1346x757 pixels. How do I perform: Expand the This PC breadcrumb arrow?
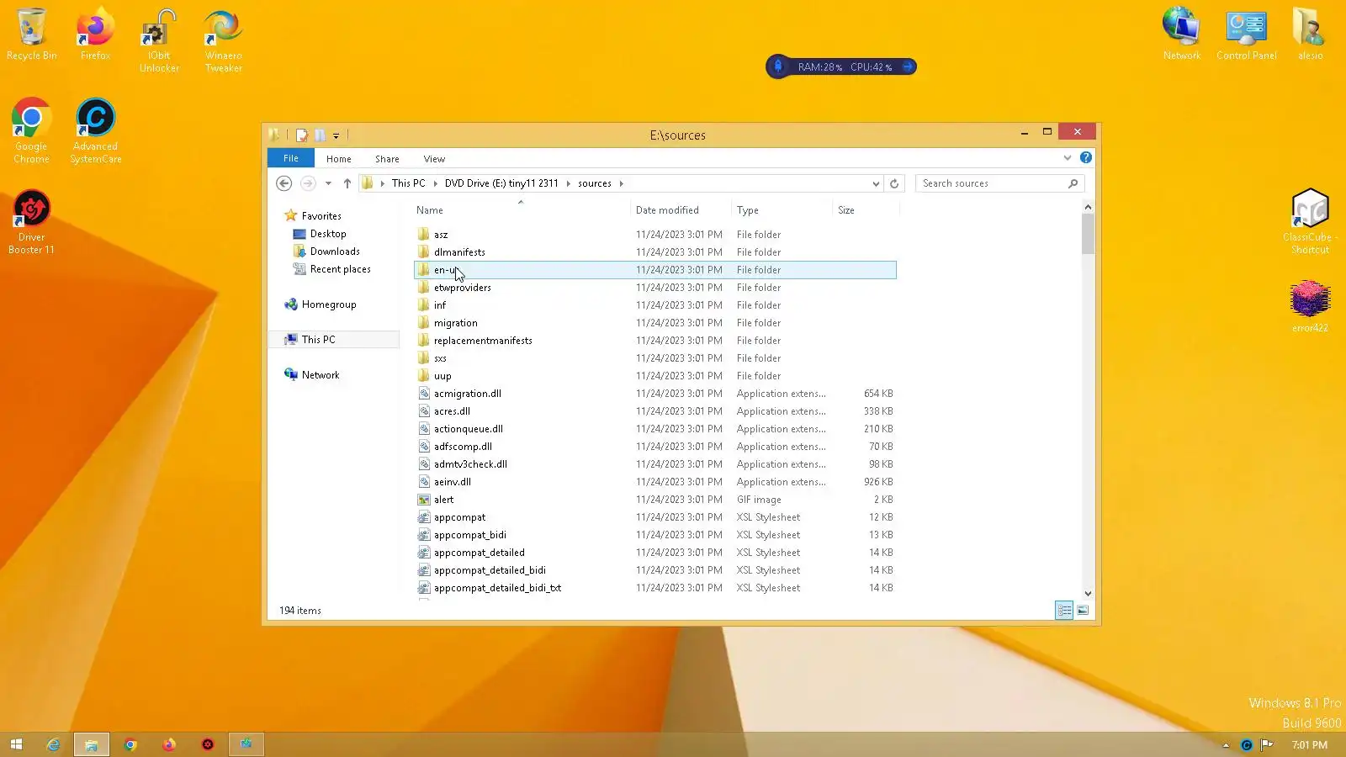(435, 183)
